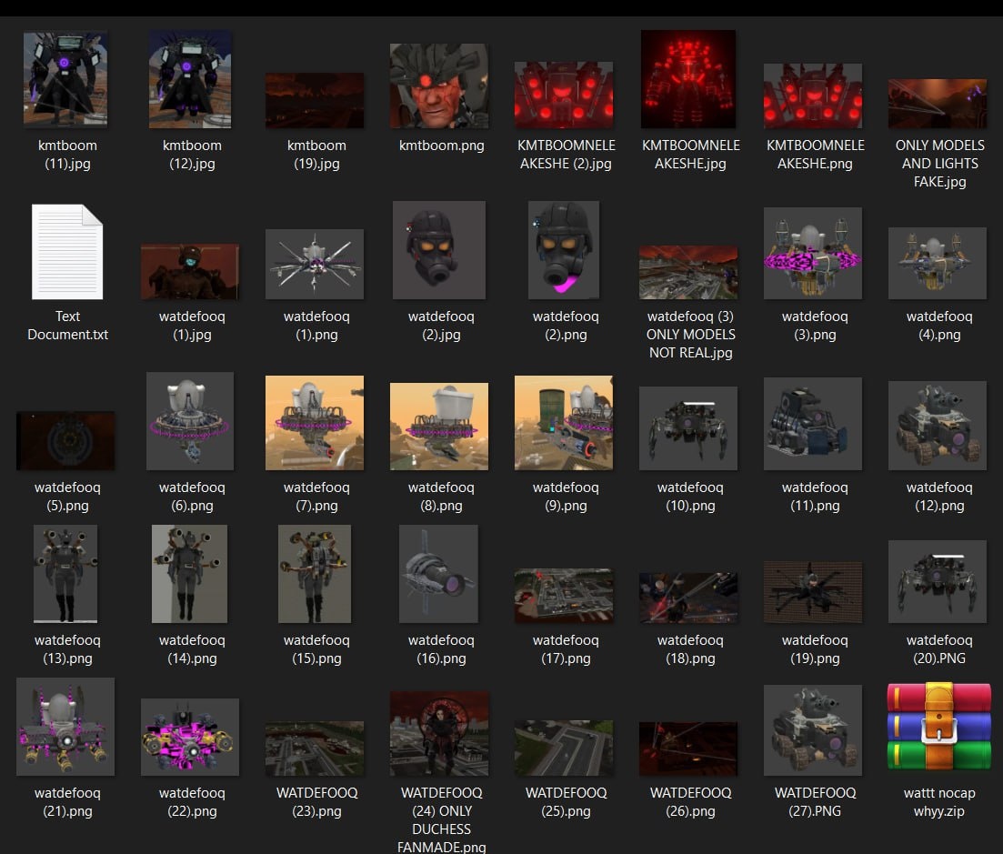1003x854 pixels.
Task: Click the watdefooq (22).png file name
Action: click(x=192, y=802)
